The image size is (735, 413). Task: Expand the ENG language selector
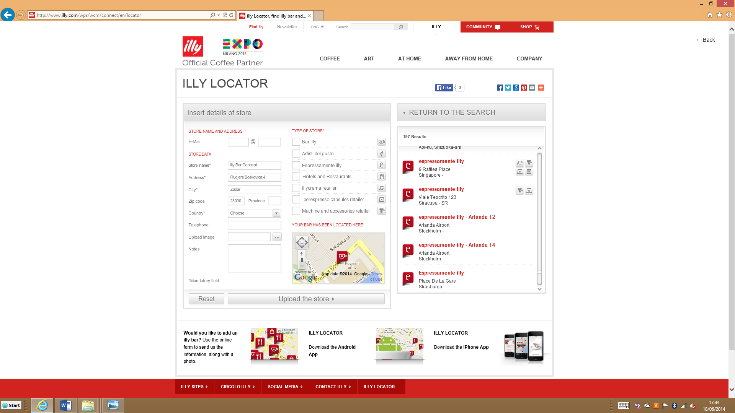317,27
